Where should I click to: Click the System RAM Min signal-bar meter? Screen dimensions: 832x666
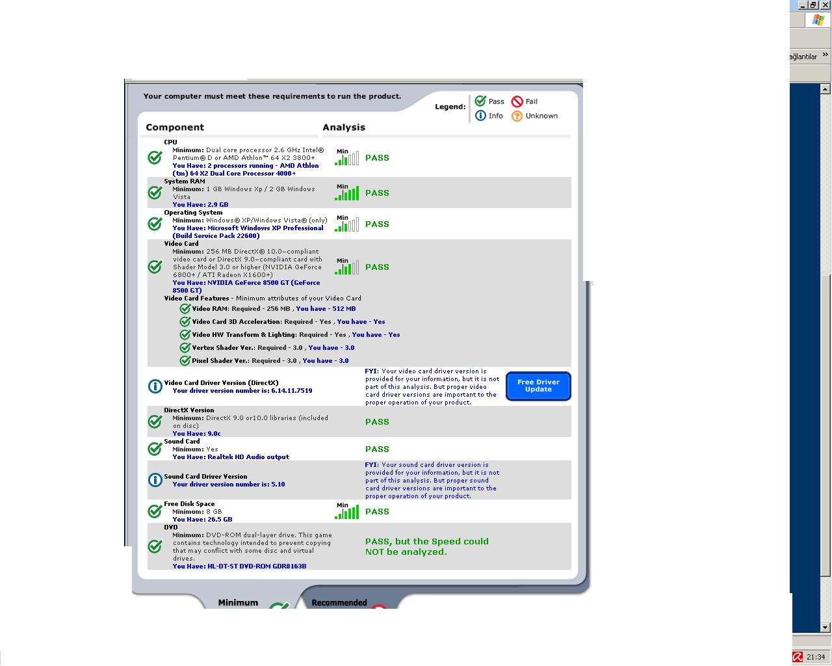(346, 193)
